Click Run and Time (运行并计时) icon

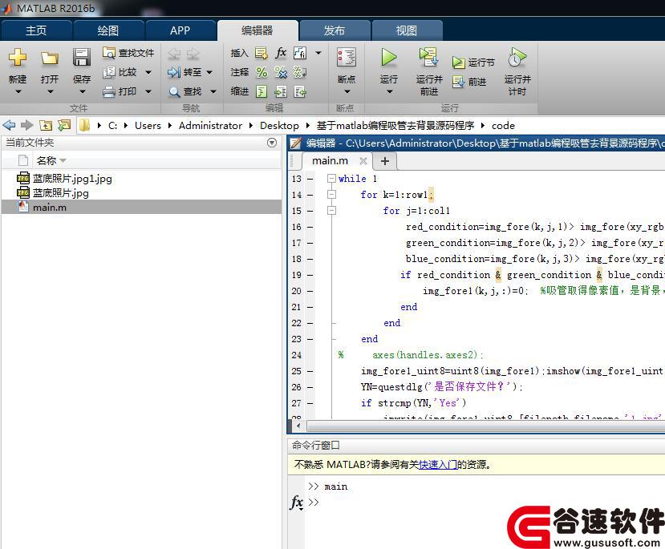point(517,58)
